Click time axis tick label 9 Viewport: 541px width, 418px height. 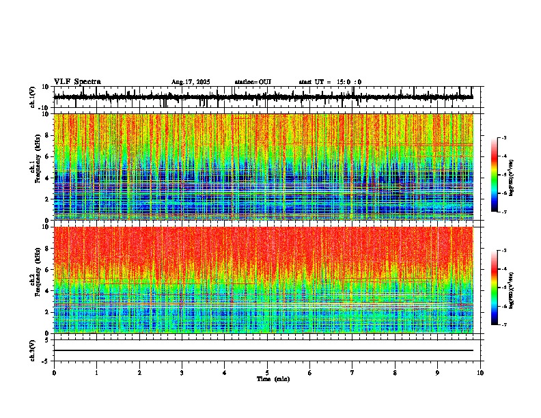pyautogui.click(x=437, y=373)
